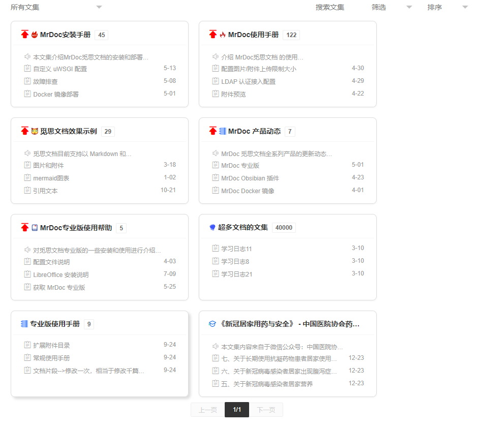Open the 超多文档的文集 collection title
The image size is (486, 429).
point(242,227)
